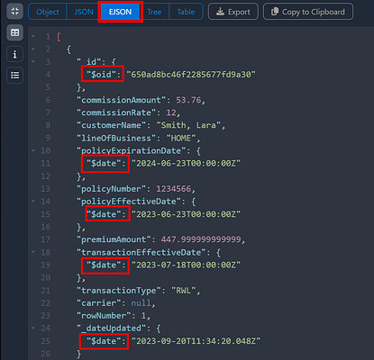Switch to the Tree tab
This screenshot has width=374, height=360.
pos(154,12)
